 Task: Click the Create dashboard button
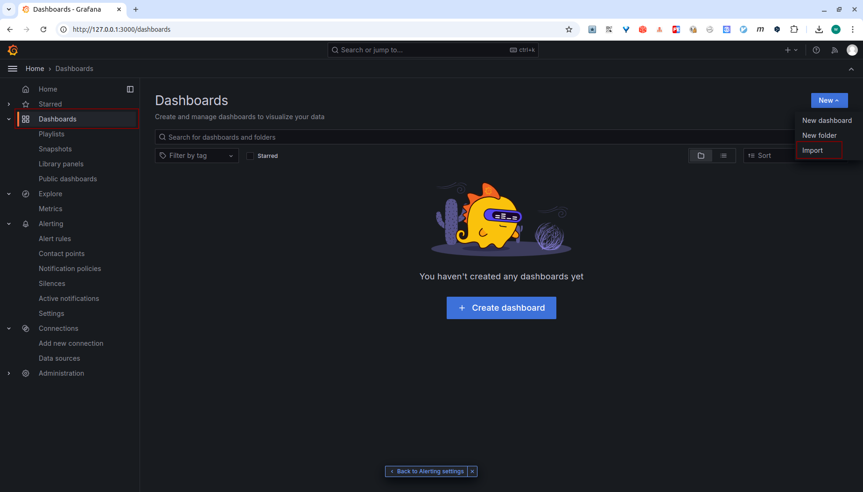[x=501, y=308]
